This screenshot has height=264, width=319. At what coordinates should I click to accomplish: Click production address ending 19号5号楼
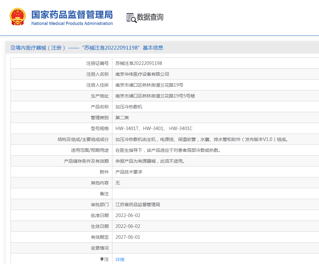point(155,96)
